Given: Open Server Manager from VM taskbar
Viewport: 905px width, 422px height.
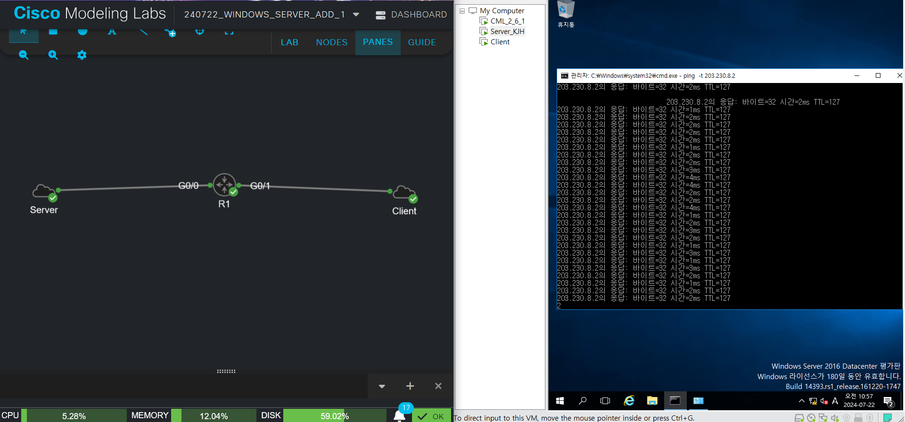Looking at the screenshot, I should pos(698,401).
